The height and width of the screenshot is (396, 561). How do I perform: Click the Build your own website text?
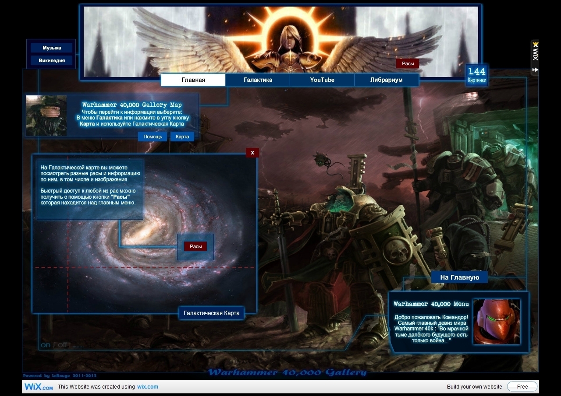pyautogui.click(x=474, y=387)
